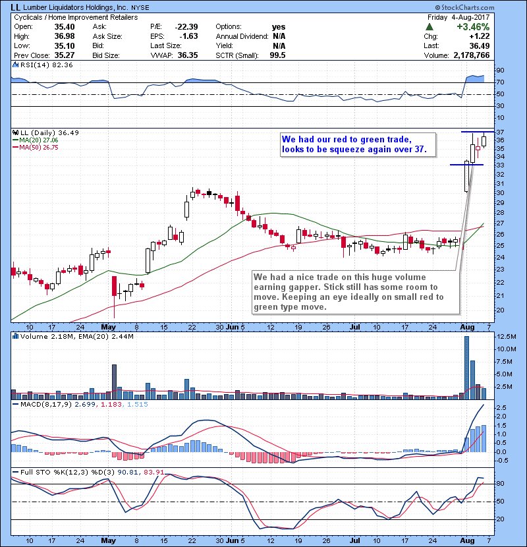Click the Options value yes
527x547 pixels.
[x=279, y=27]
